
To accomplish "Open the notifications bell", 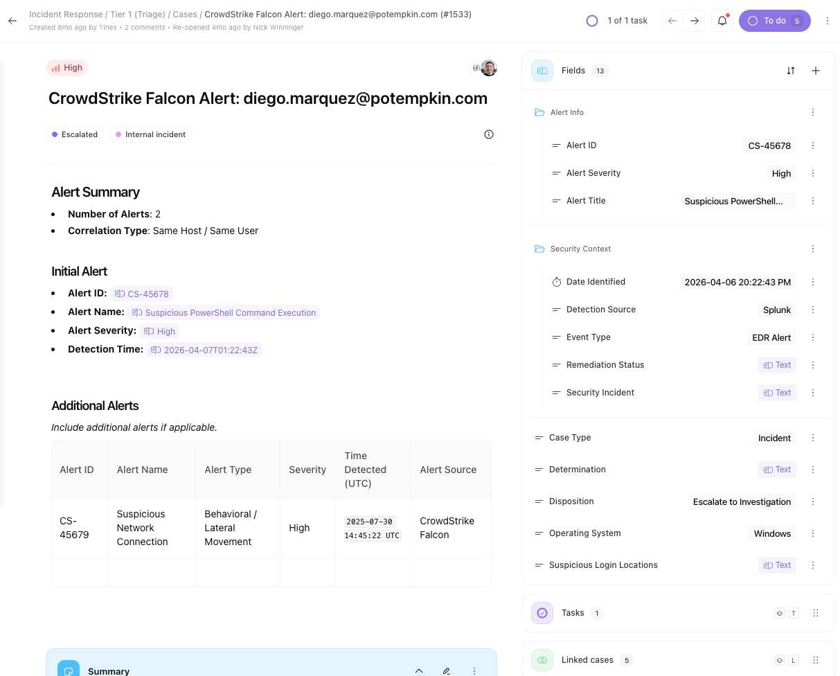I will tap(722, 21).
